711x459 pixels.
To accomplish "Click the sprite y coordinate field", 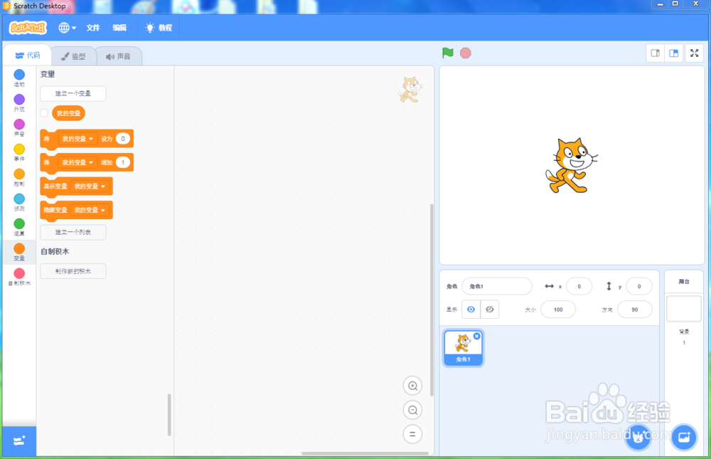I will (x=639, y=287).
